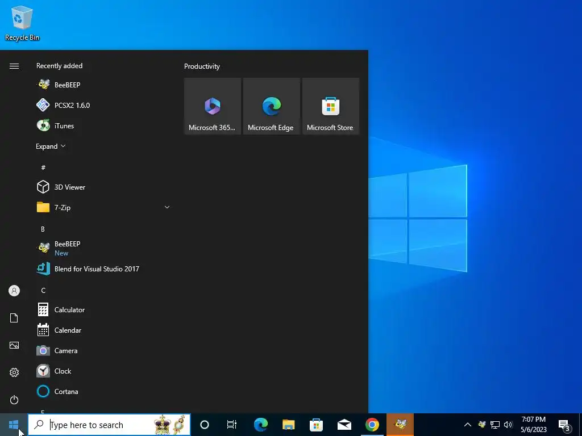Image resolution: width=582 pixels, height=436 pixels.
Task: Click the # letter group header
Action: pos(43,167)
